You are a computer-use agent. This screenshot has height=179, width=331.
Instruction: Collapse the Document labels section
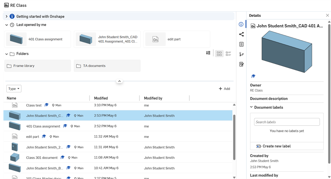[251, 107]
